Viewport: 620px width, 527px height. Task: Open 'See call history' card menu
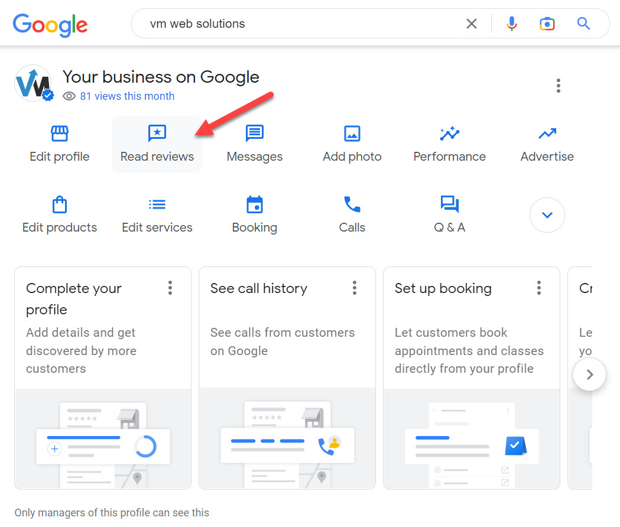click(x=355, y=288)
